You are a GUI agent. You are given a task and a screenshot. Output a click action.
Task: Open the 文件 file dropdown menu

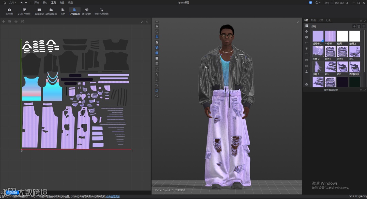[12, 2]
